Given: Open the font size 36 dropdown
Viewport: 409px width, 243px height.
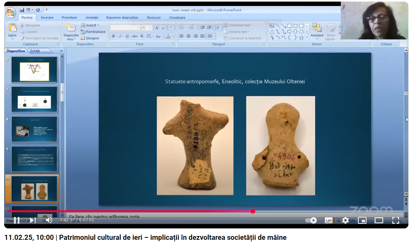Looking at the screenshot, I should (x=147, y=28).
